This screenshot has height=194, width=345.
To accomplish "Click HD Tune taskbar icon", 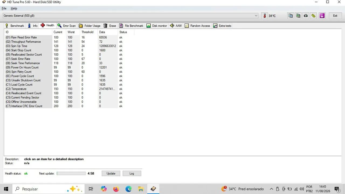I will 153,189.
